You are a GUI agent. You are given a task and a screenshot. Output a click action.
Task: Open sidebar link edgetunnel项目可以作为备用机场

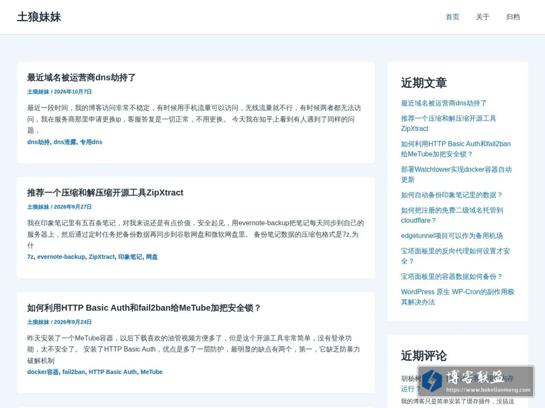tap(452, 236)
